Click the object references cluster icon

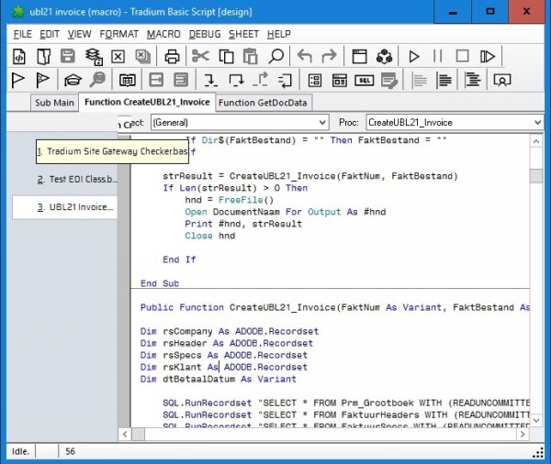pos(385,57)
